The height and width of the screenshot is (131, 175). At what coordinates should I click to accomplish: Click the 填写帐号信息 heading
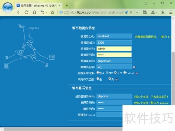click(82, 88)
